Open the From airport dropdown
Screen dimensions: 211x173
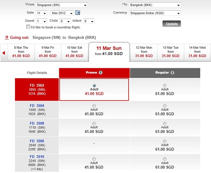click(x=62, y=5)
